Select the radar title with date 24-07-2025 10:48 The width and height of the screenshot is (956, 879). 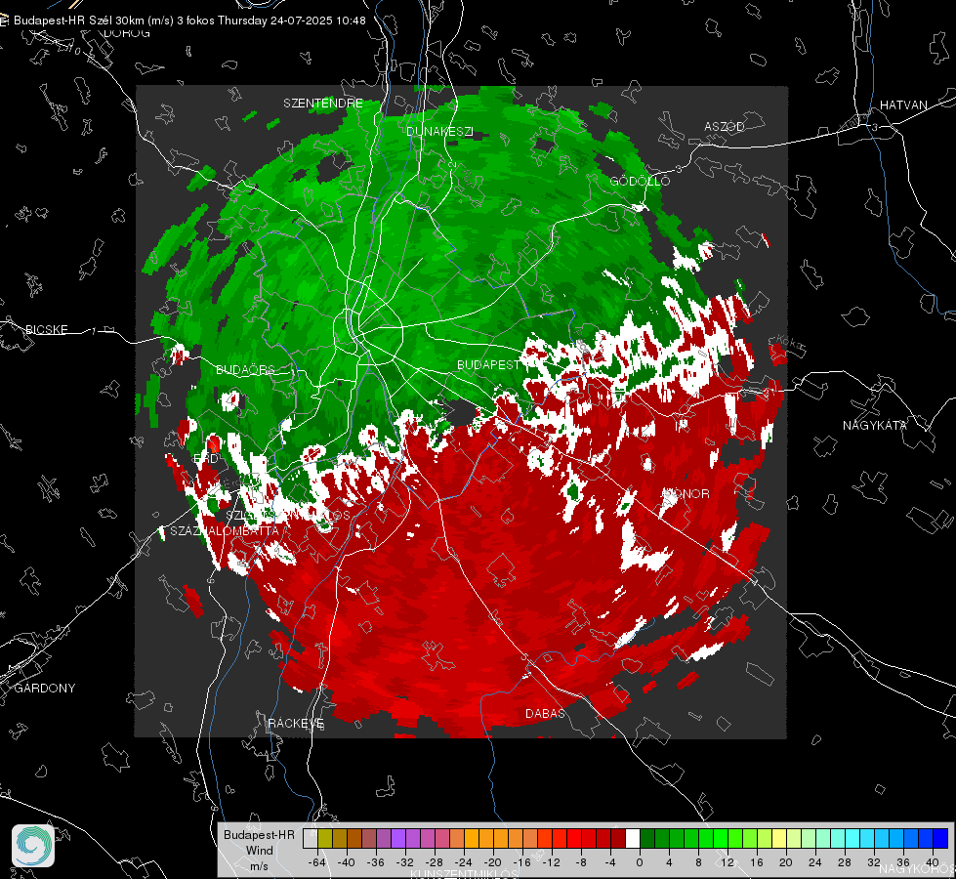[x=189, y=21]
